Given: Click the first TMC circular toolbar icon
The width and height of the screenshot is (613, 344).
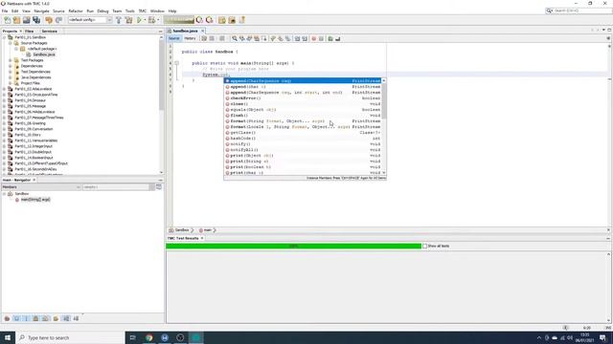Looking at the screenshot, I should pos(199,20).
